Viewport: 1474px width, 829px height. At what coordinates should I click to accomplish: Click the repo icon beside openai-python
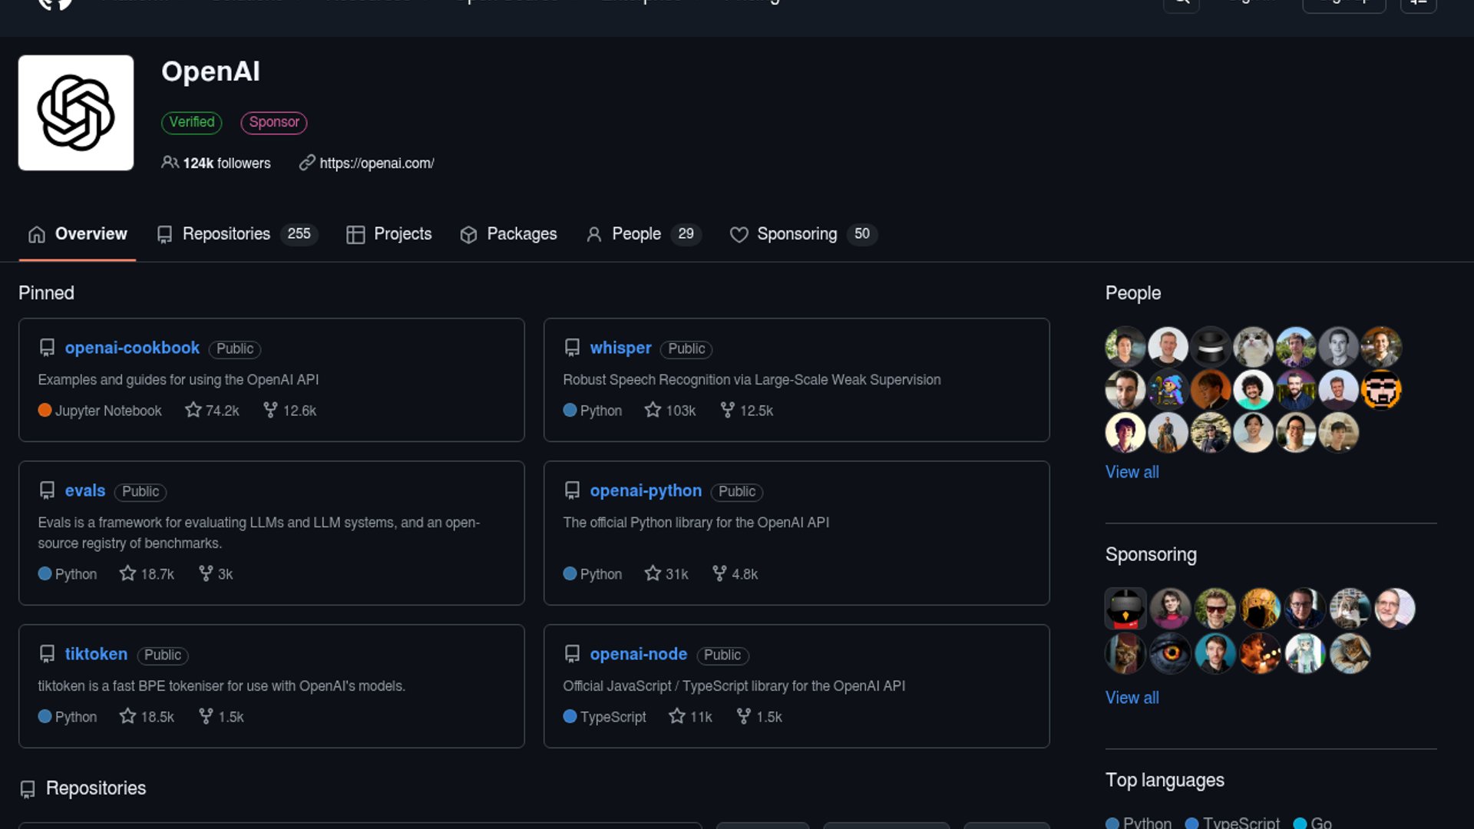[x=572, y=490]
